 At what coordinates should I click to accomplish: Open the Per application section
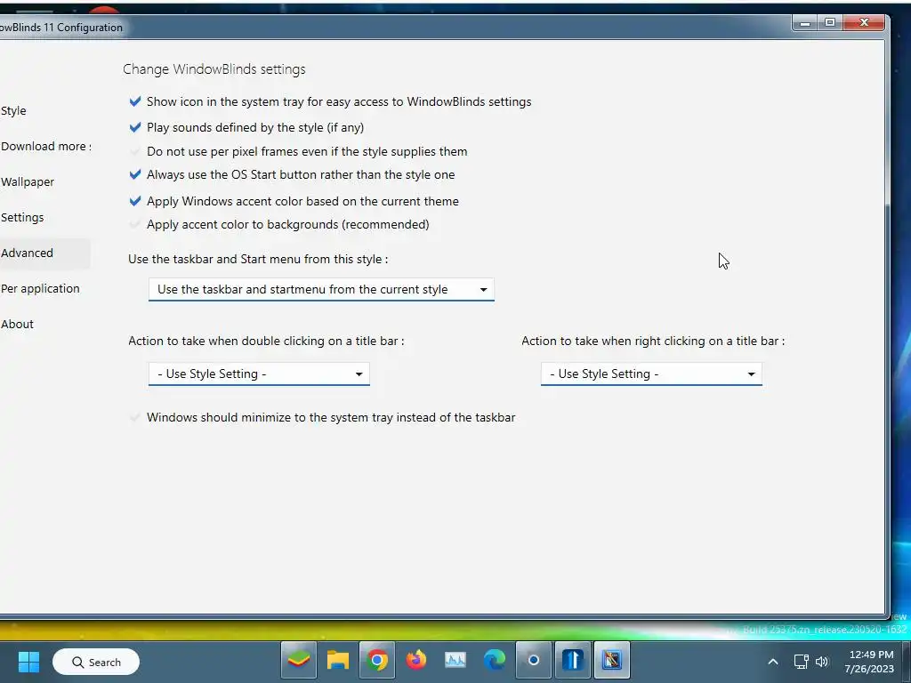click(40, 289)
